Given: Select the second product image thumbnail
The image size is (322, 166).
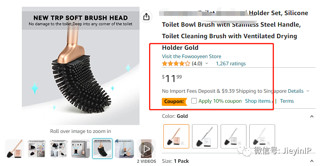Looking at the screenshot, I should coord(37,149).
